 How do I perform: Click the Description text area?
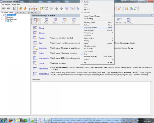(x=92, y=98)
